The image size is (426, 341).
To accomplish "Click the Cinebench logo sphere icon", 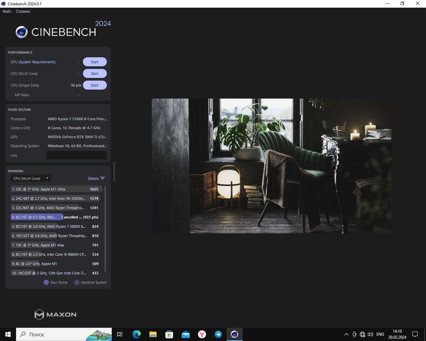I will click(22, 32).
